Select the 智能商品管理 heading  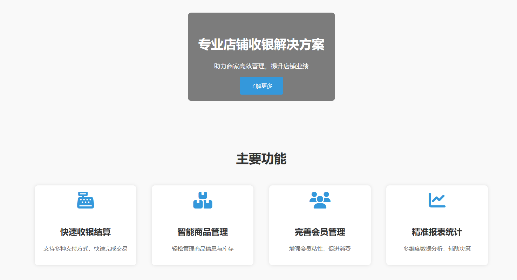tap(203, 232)
